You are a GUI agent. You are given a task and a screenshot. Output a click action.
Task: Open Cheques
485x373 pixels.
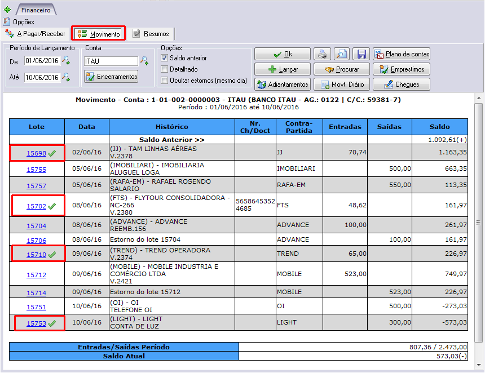[402, 85]
